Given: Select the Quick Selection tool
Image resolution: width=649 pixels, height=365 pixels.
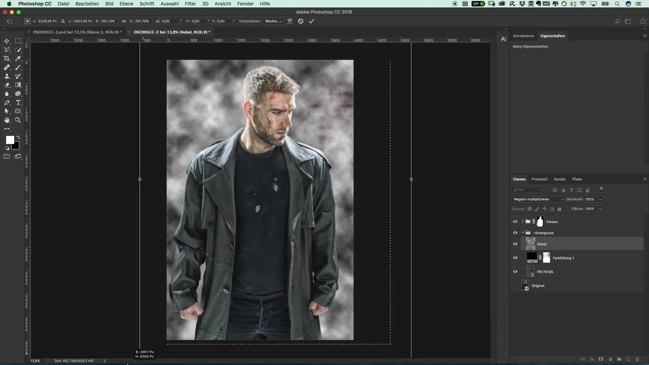Looking at the screenshot, I should tap(18, 50).
